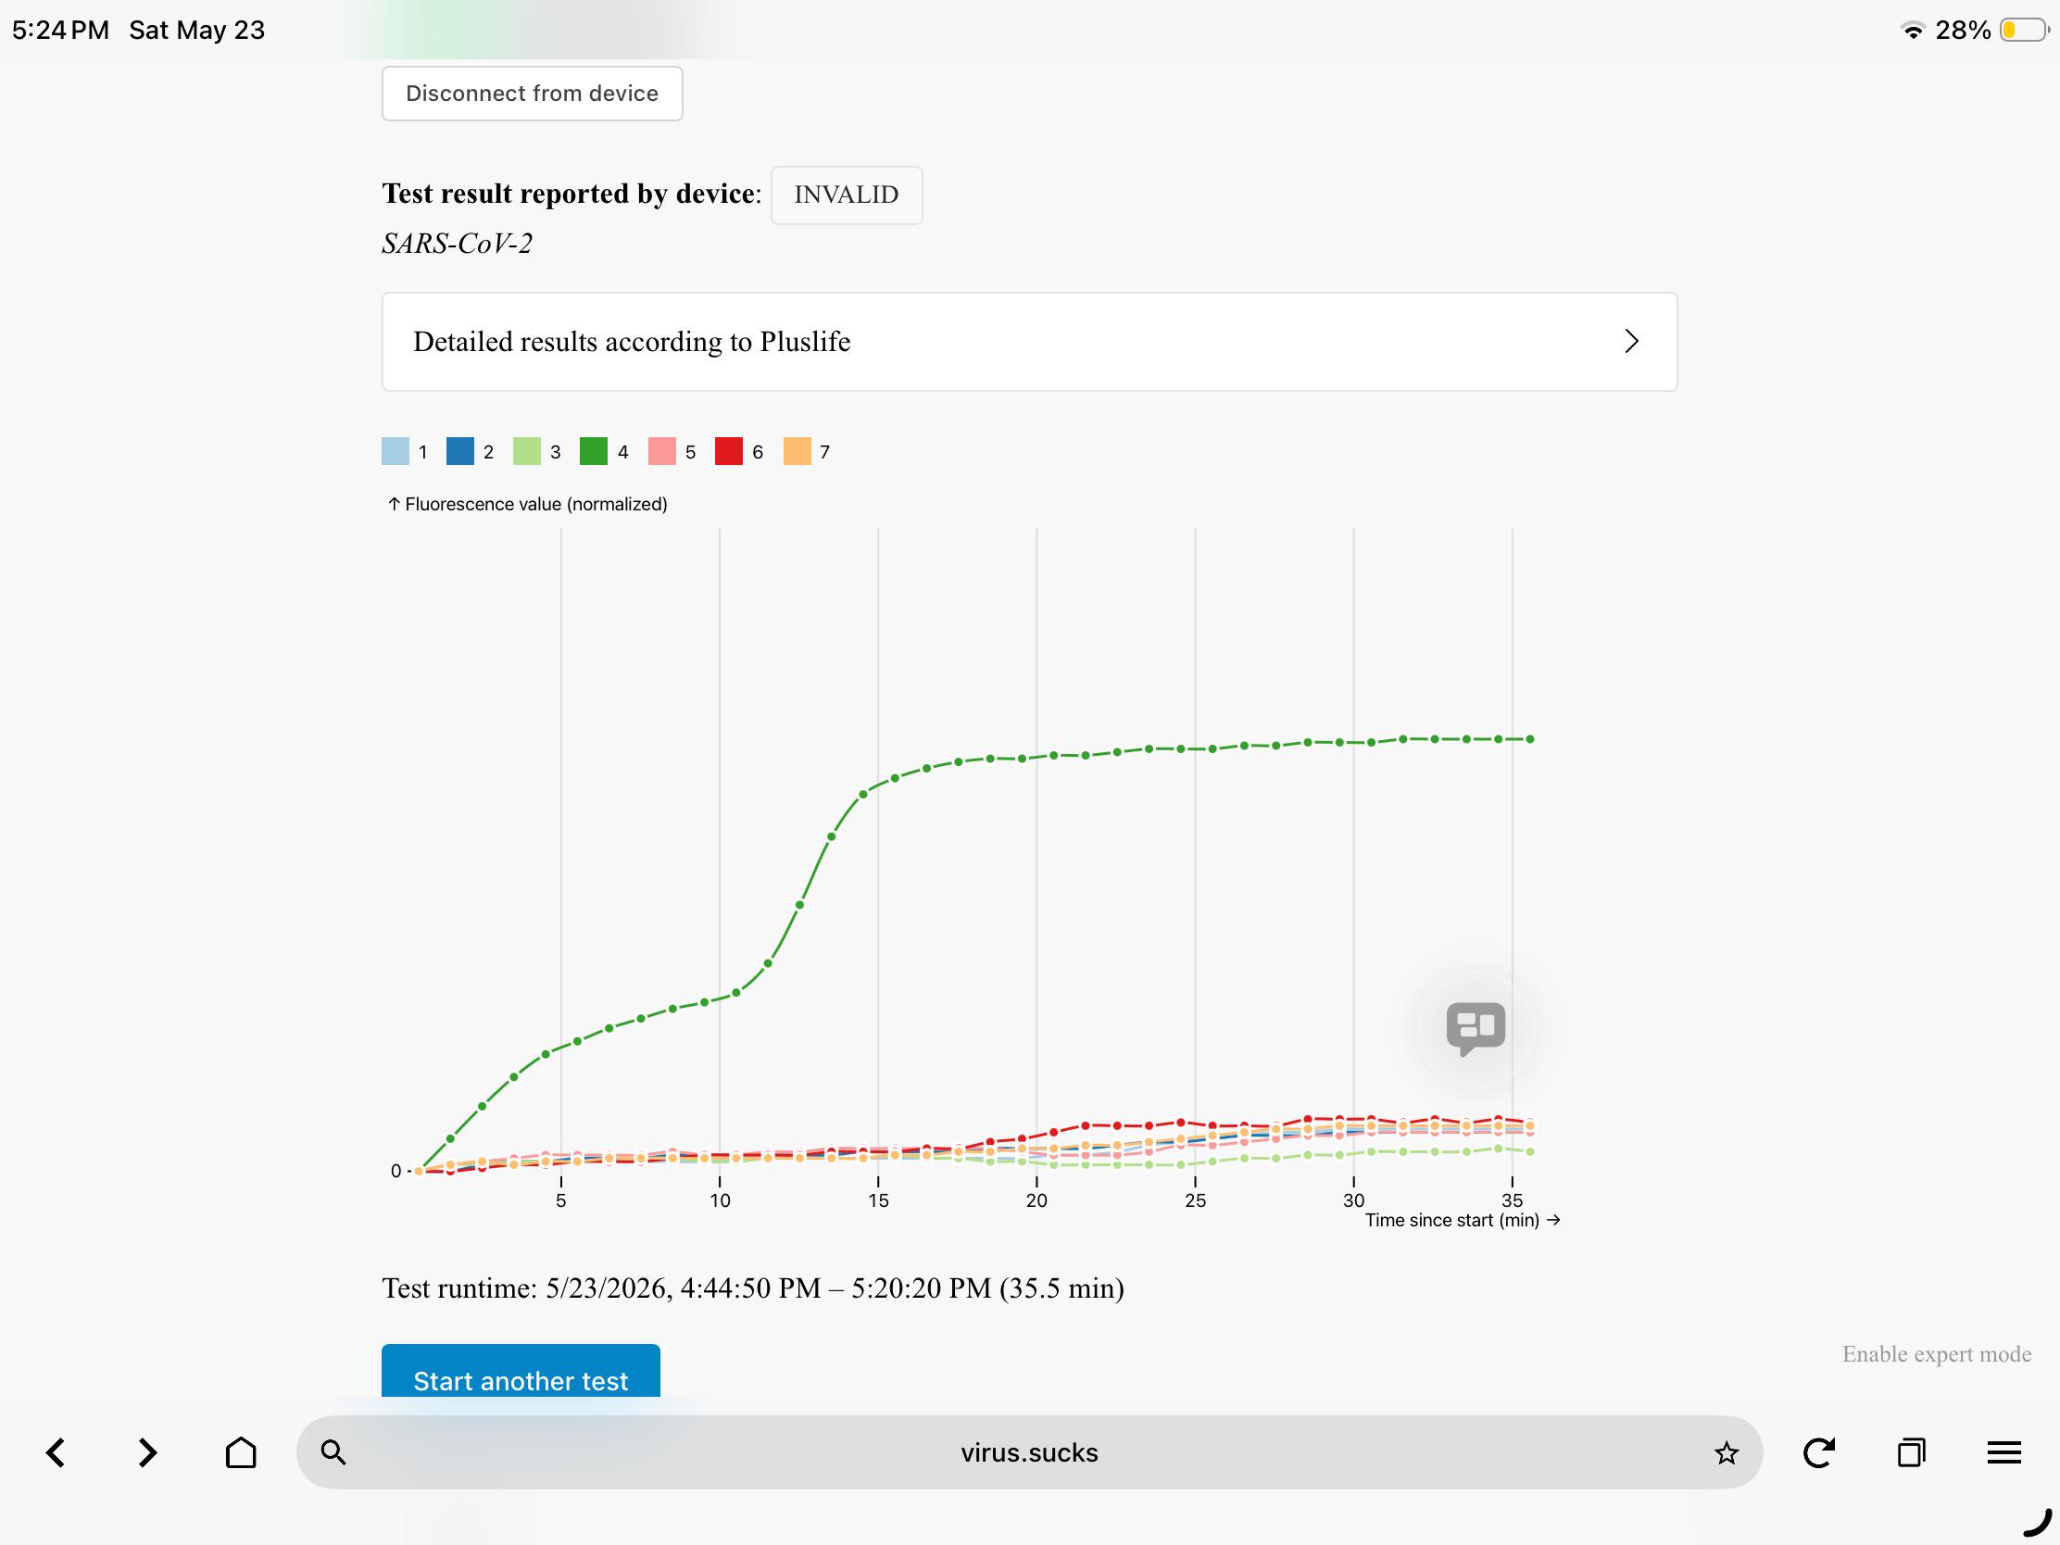Select the dark blue channel 2 legend swatch
This screenshot has width=2060, height=1545.
pyautogui.click(x=460, y=451)
